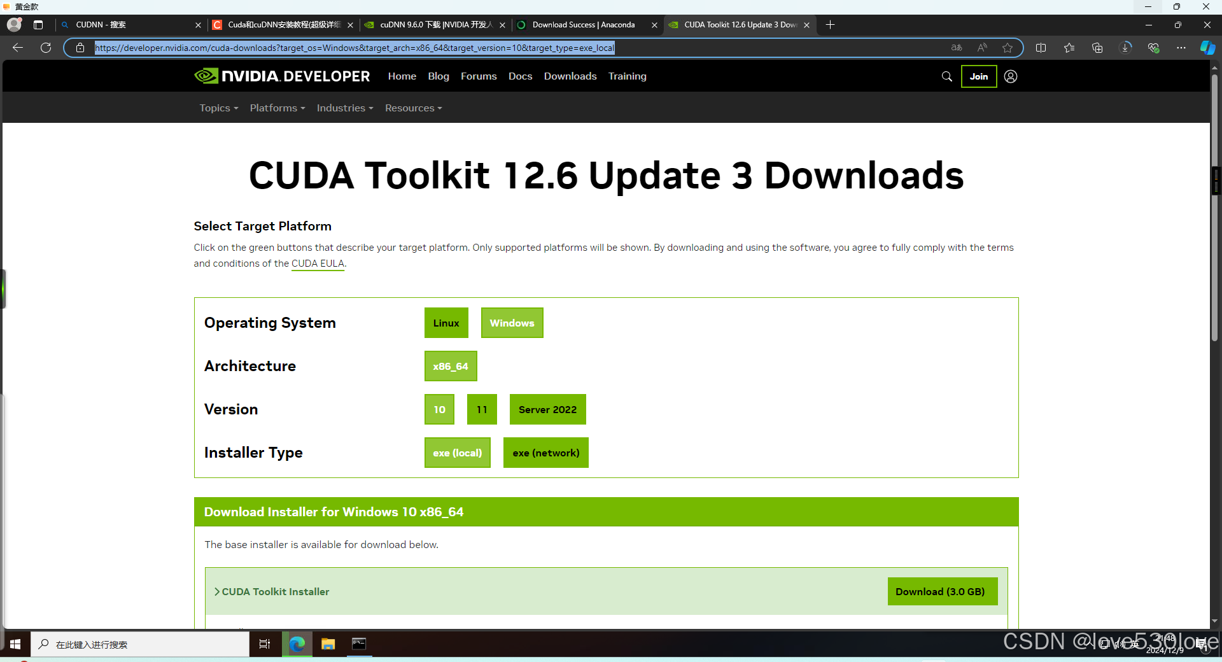Expand the Industries dropdown

pos(345,108)
